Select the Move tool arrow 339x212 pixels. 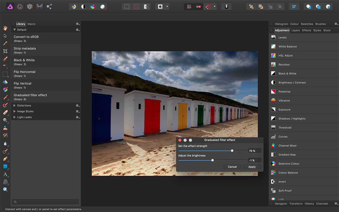tap(5, 36)
